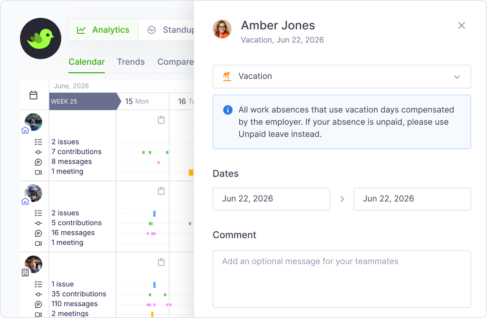Click the home icon on second member
Image resolution: width=487 pixels, height=318 pixels.
click(25, 201)
